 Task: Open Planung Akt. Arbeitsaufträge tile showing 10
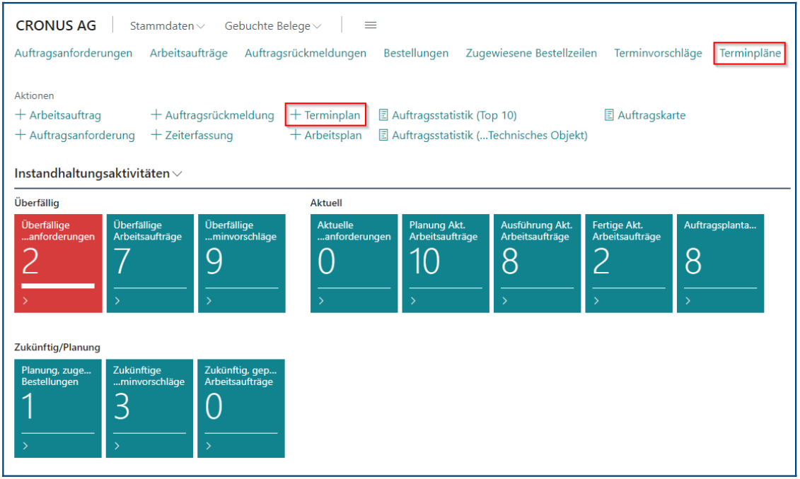[x=446, y=263]
